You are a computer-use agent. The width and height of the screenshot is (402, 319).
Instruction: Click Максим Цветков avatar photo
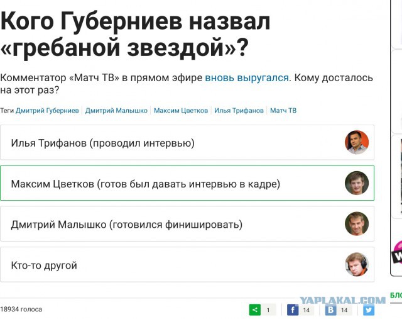tap(357, 183)
